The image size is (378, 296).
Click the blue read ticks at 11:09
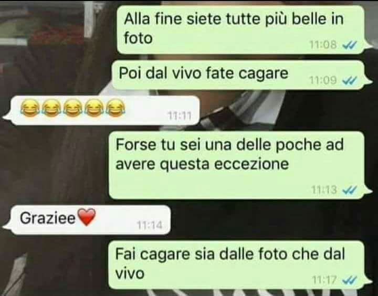coord(350,80)
